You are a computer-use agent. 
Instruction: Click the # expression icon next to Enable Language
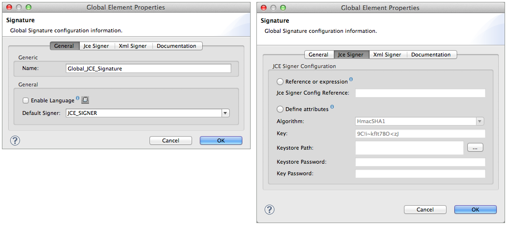(85, 100)
